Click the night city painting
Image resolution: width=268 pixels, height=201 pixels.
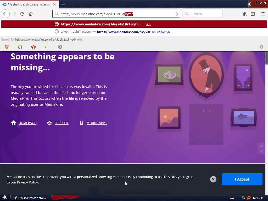click(243, 77)
